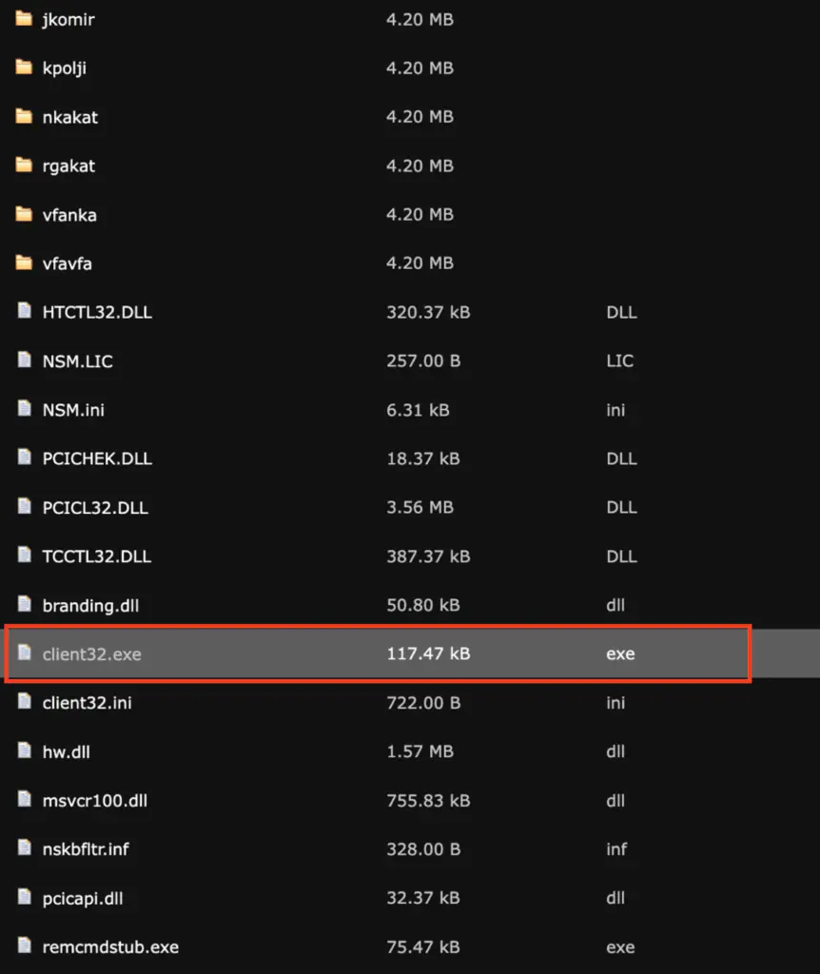Click the remcmdstub.exe file icon
This screenshot has height=974, width=820.
(25, 946)
